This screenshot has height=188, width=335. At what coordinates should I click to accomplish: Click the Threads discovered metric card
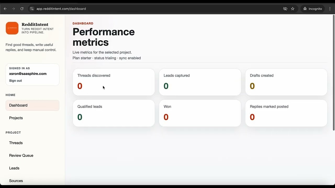114,82
